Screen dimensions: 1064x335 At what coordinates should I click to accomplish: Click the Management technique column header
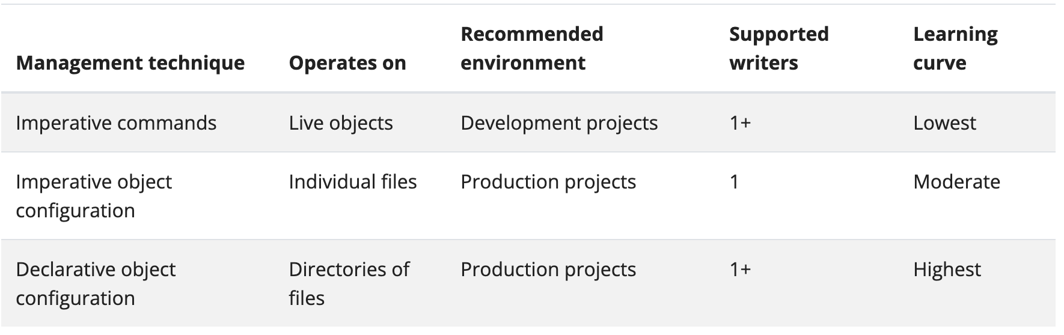(x=130, y=63)
